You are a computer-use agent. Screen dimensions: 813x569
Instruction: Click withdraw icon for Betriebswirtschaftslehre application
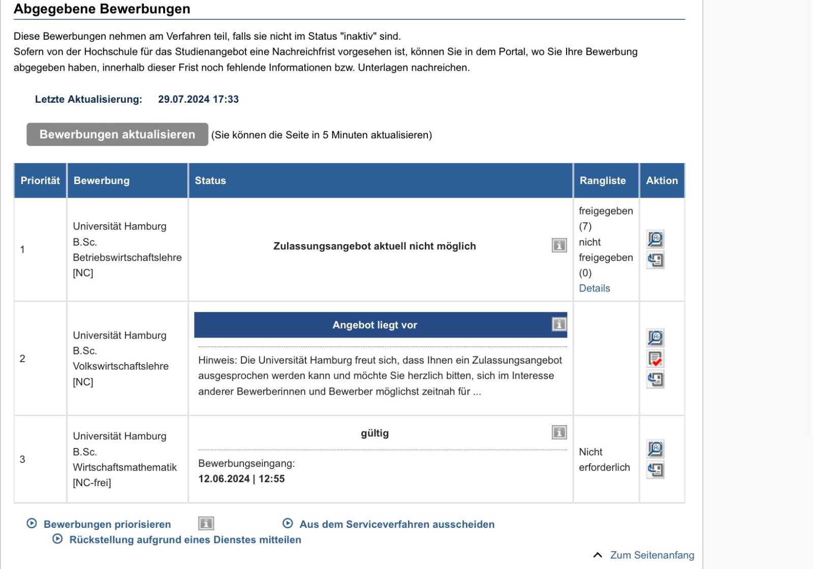pyautogui.click(x=655, y=260)
